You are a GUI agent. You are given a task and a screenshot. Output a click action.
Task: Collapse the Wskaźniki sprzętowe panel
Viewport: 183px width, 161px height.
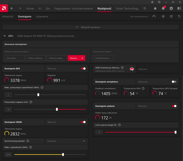coord(90,27)
